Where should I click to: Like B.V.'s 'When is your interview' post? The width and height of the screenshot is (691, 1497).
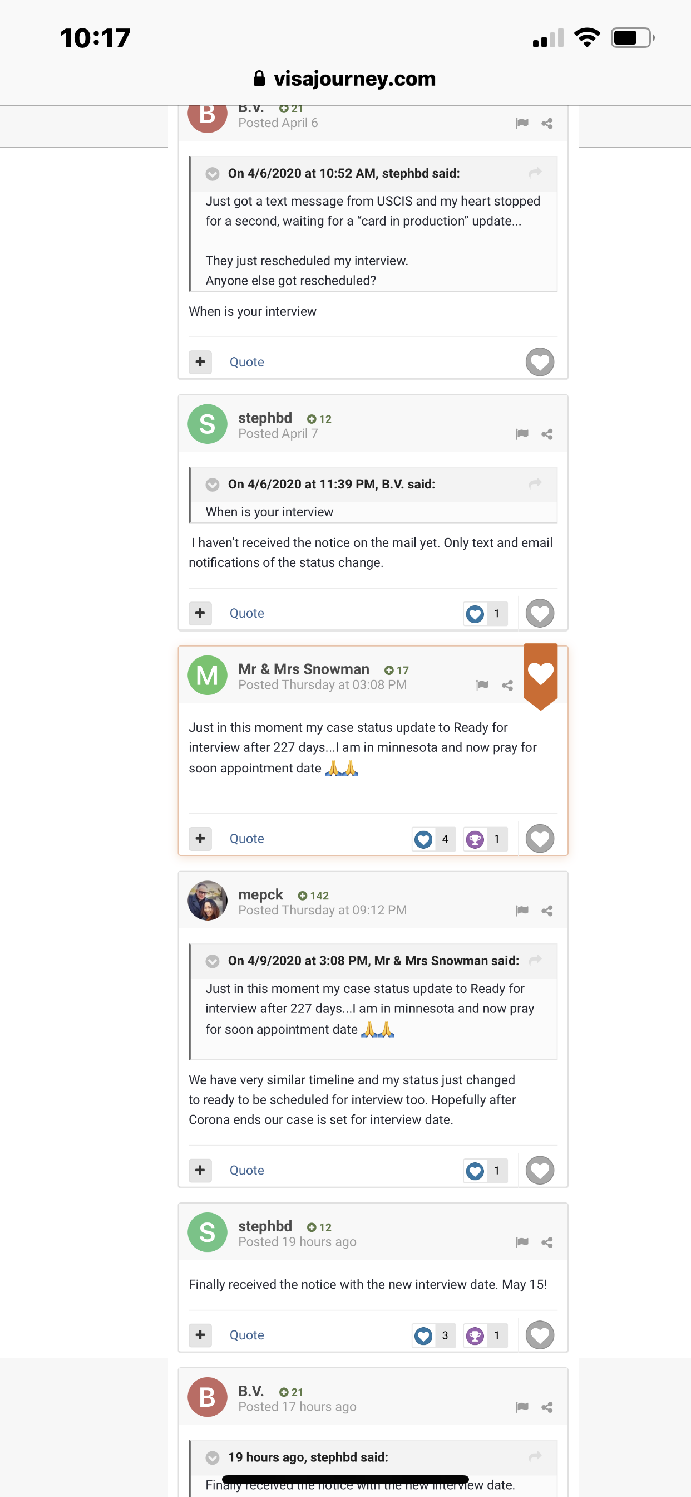pyautogui.click(x=540, y=362)
